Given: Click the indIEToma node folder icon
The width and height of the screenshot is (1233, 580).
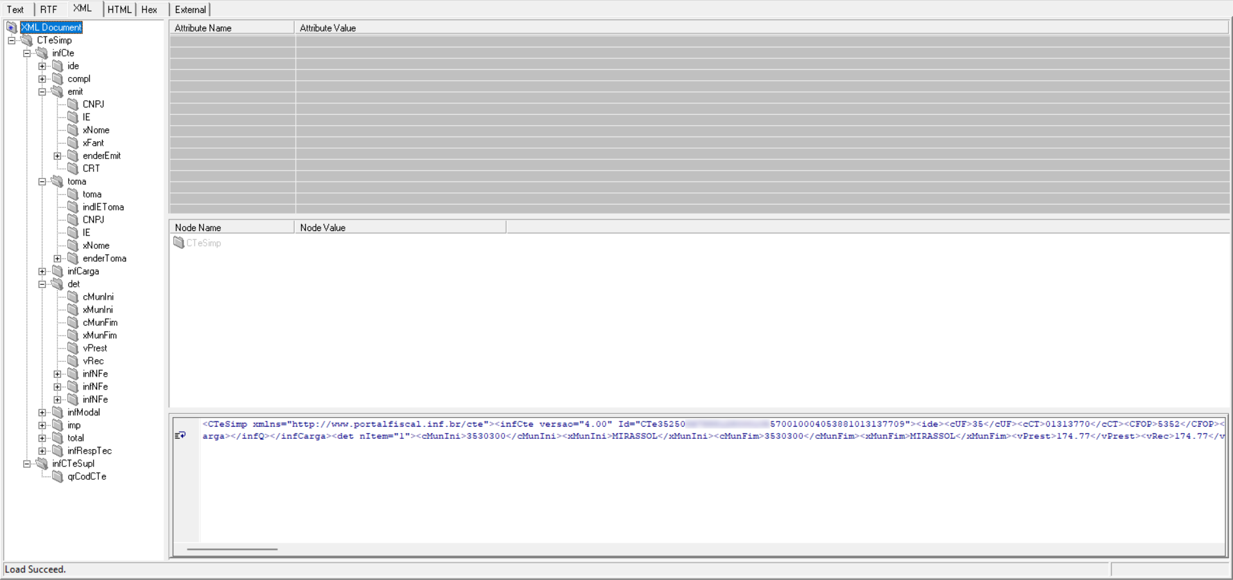Looking at the screenshot, I should [73, 207].
